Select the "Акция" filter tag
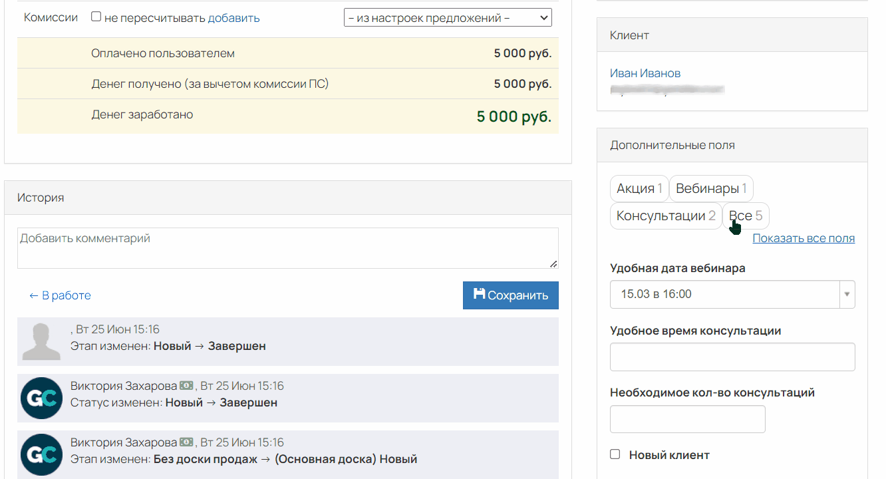886x479 pixels. (x=639, y=188)
